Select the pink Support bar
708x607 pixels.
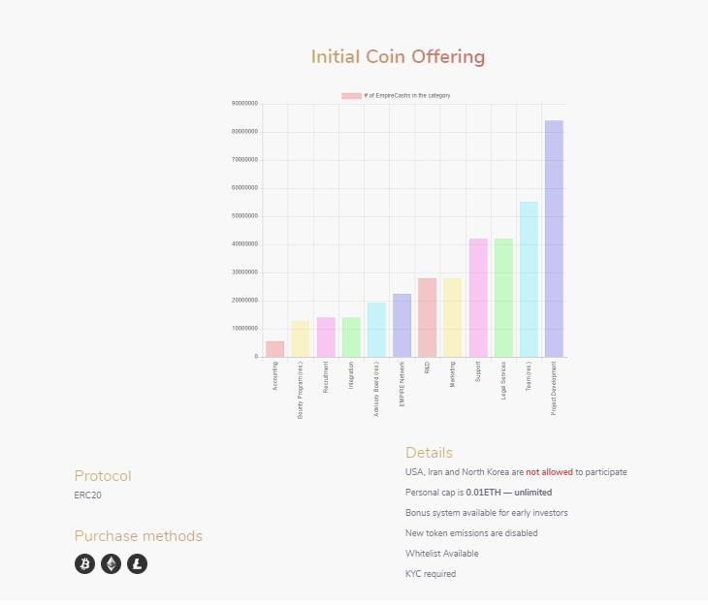coord(478,298)
